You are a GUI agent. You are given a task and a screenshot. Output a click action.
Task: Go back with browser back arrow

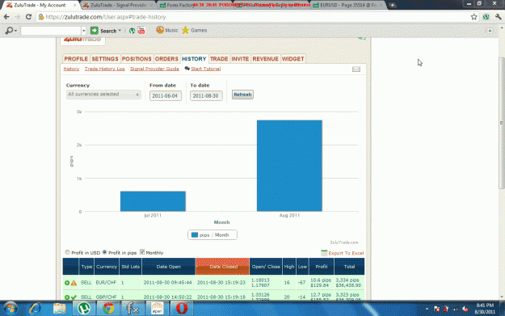point(6,17)
